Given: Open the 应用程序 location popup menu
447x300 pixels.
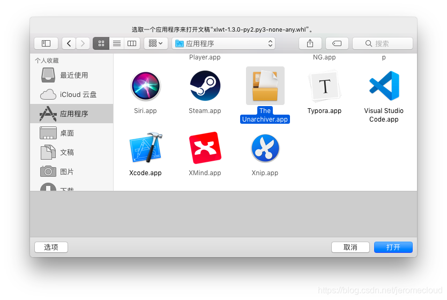Looking at the screenshot, I should click(x=223, y=43).
